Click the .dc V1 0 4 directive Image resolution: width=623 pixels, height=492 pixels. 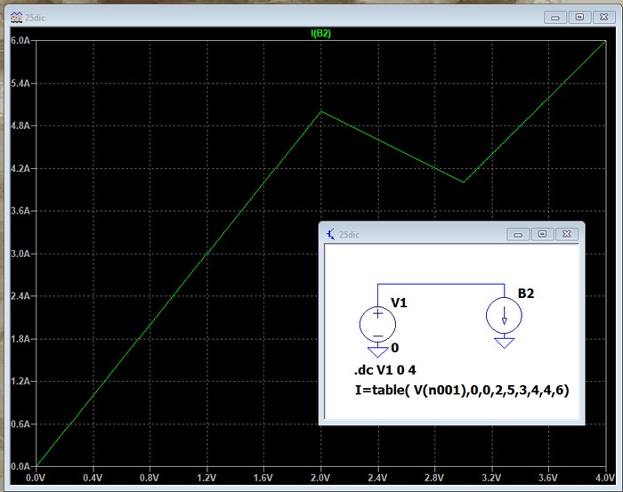point(390,370)
